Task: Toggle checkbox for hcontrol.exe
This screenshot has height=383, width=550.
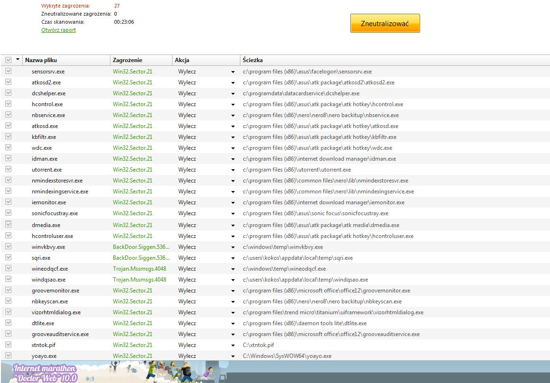Action: (x=9, y=104)
